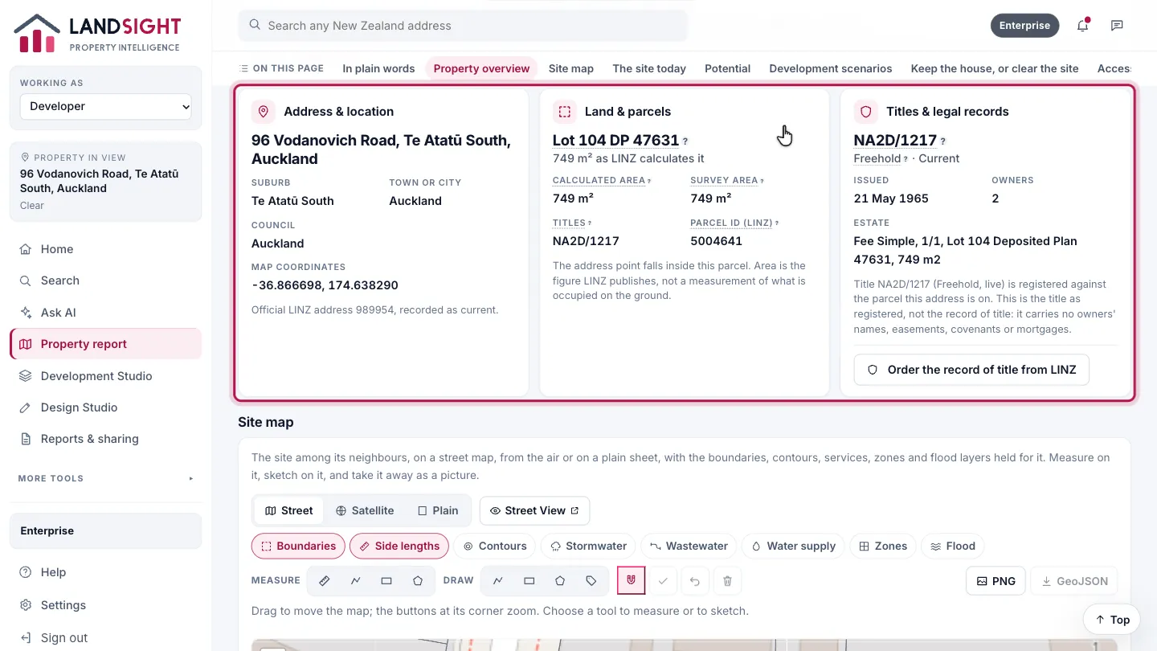Open Development Studio in sidebar

106,376
